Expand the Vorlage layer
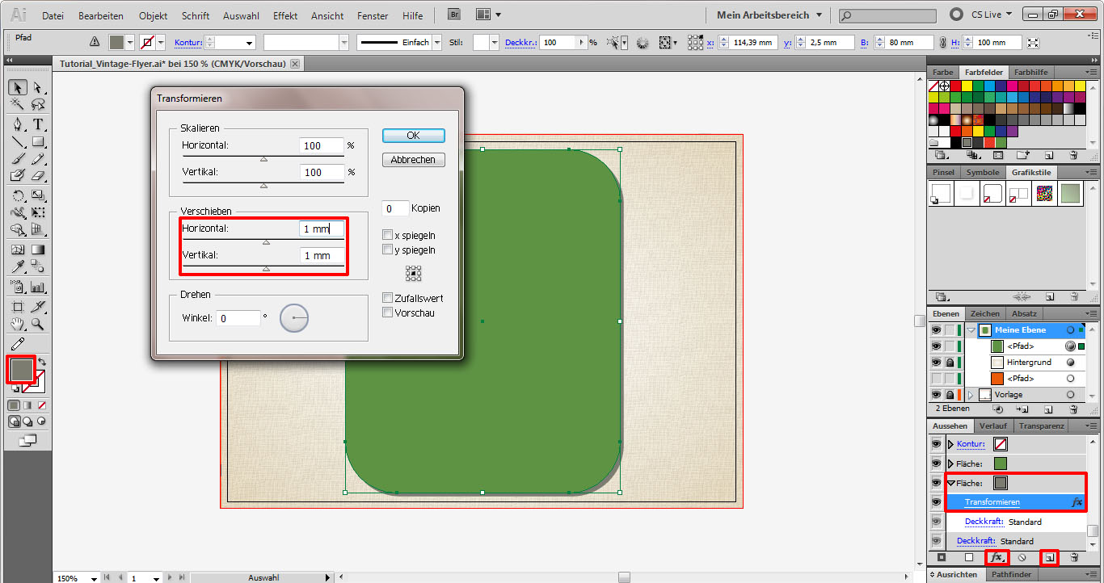This screenshot has width=1104, height=583. (970, 395)
